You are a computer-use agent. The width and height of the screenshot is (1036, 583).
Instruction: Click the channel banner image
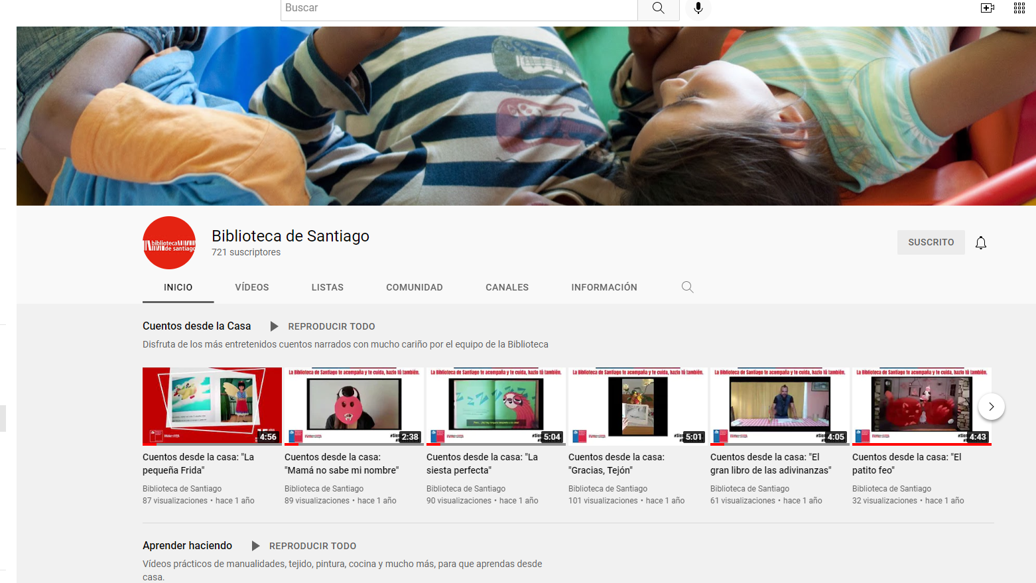(526, 116)
